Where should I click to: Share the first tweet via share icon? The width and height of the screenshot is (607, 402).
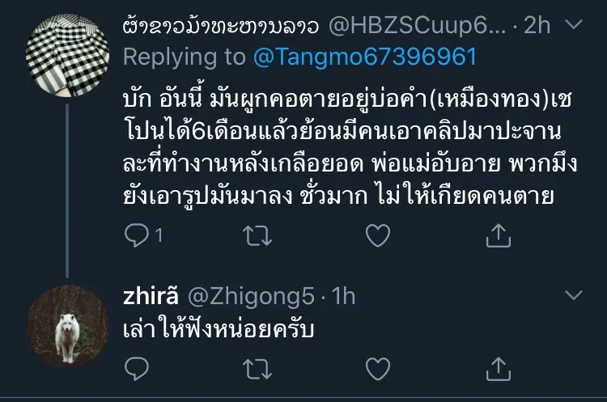tap(499, 235)
